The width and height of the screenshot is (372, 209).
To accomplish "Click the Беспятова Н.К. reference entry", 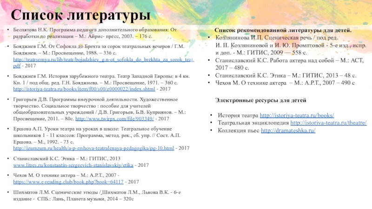I will (95, 33).
